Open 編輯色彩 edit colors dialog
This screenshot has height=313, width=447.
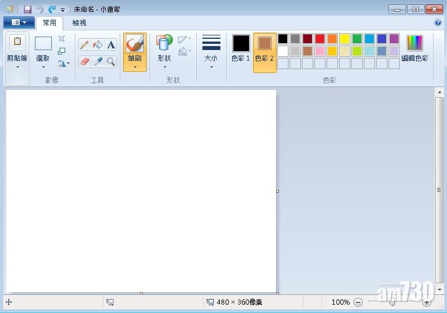click(414, 48)
